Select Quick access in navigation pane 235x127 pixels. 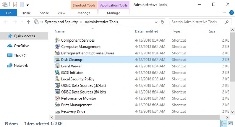[x=24, y=36]
